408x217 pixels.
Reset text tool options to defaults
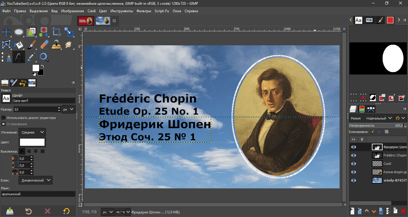click(66, 211)
